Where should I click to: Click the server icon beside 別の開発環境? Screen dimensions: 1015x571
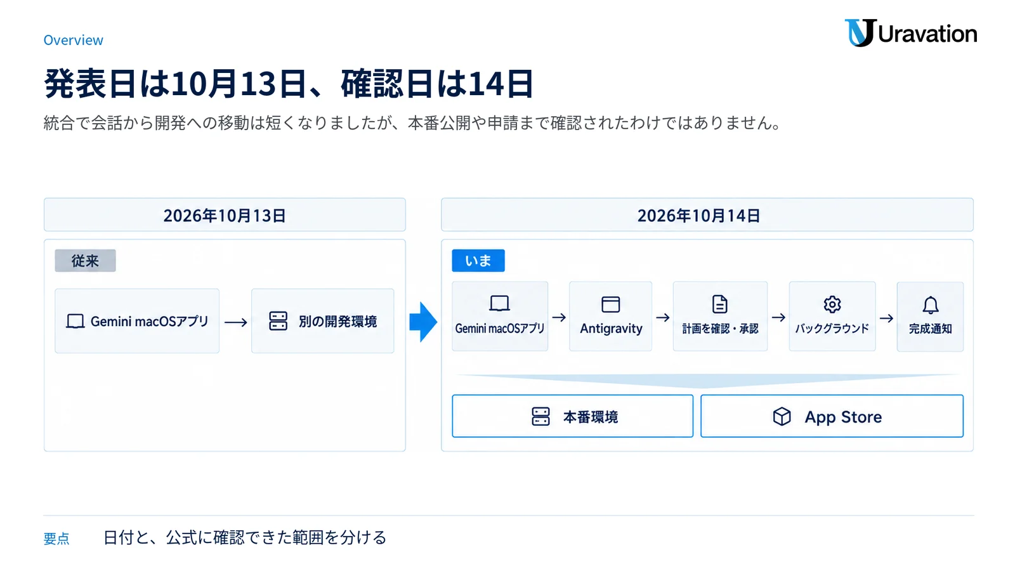pyautogui.click(x=278, y=321)
